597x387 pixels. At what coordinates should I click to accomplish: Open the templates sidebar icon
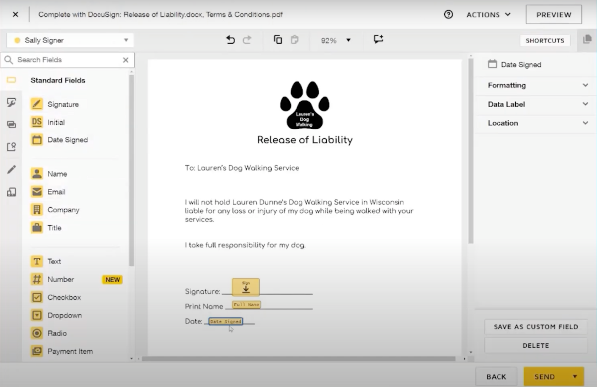click(11, 192)
